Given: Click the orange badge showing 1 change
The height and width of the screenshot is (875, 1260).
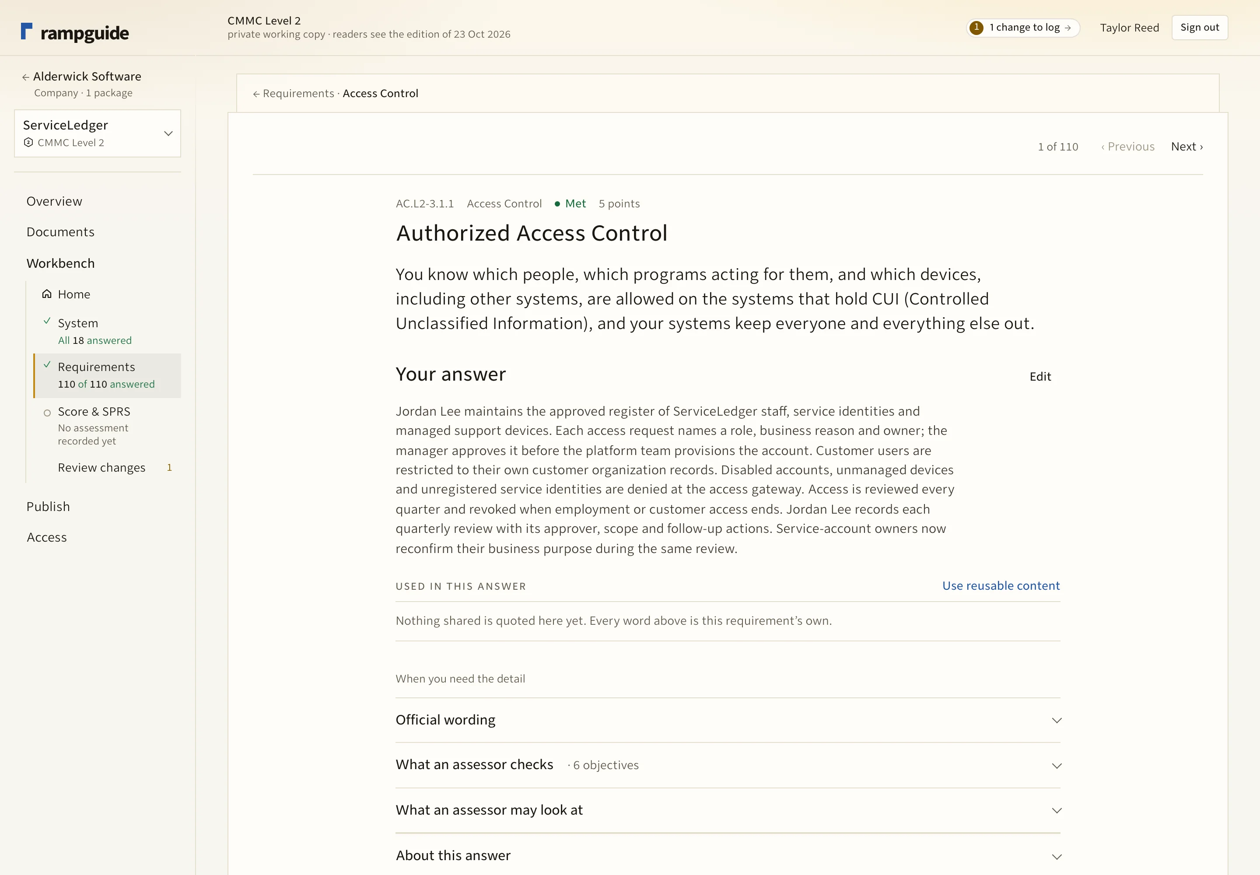Looking at the screenshot, I should coord(976,28).
